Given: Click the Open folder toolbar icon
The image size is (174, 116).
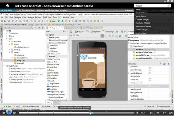Looking at the screenshot, I should pos(2,21).
